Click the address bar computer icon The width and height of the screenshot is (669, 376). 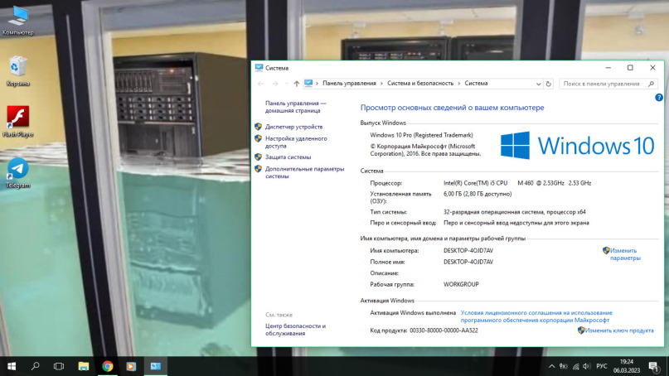(308, 84)
